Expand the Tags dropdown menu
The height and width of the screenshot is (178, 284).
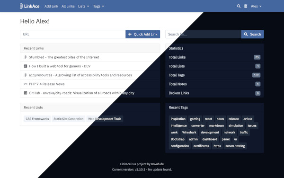98,6
